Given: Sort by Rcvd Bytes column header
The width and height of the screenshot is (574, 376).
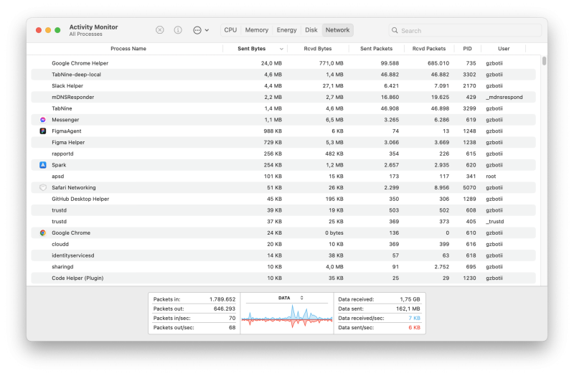Looking at the screenshot, I should pyautogui.click(x=318, y=49).
